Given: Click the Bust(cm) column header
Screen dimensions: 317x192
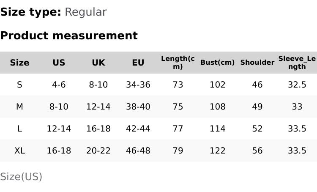Looking at the screenshot, I should click(217, 63).
